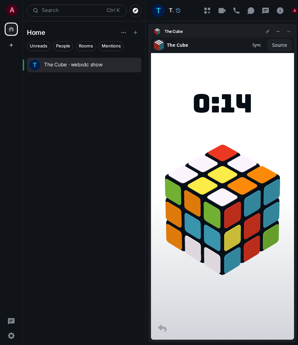
Task: Open the explore compass icon
Action: pyautogui.click(x=135, y=11)
